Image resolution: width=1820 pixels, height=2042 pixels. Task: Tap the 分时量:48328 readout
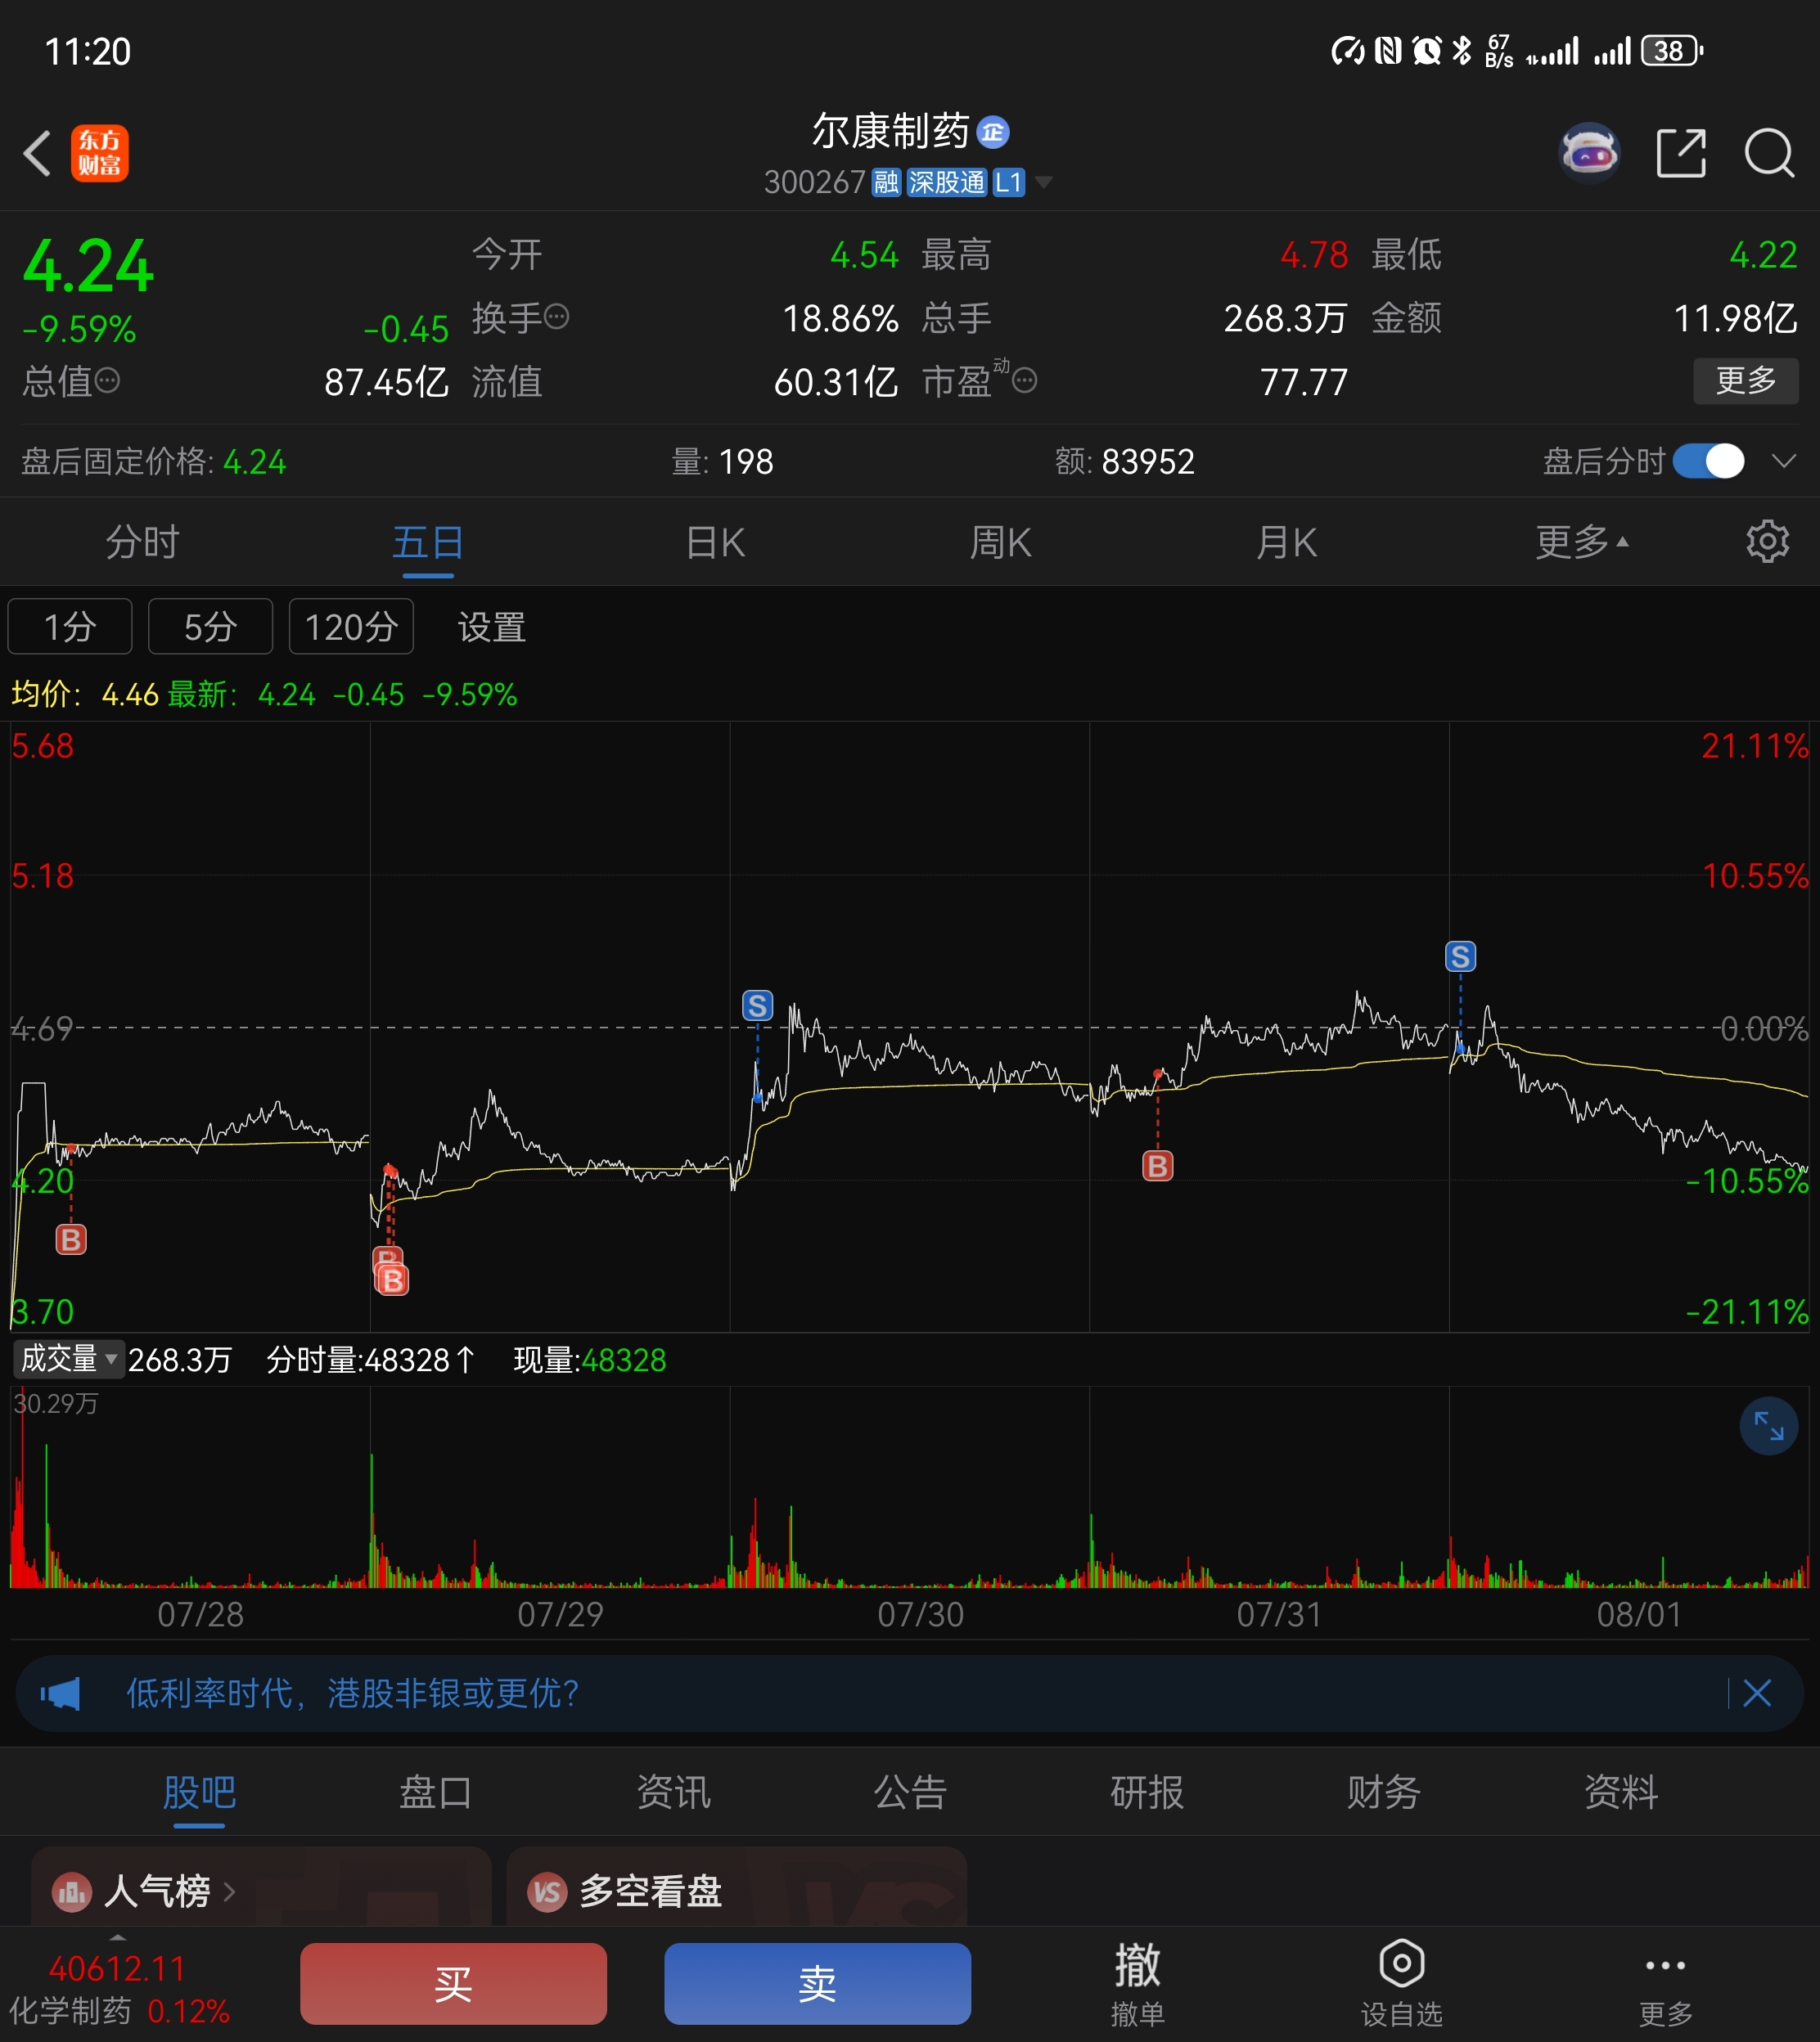click(x=370, y=1360)
